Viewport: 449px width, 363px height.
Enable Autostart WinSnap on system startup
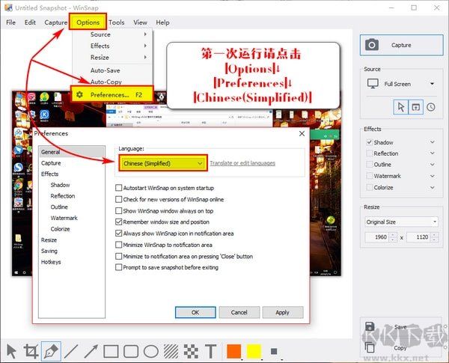tap(120, 188)
